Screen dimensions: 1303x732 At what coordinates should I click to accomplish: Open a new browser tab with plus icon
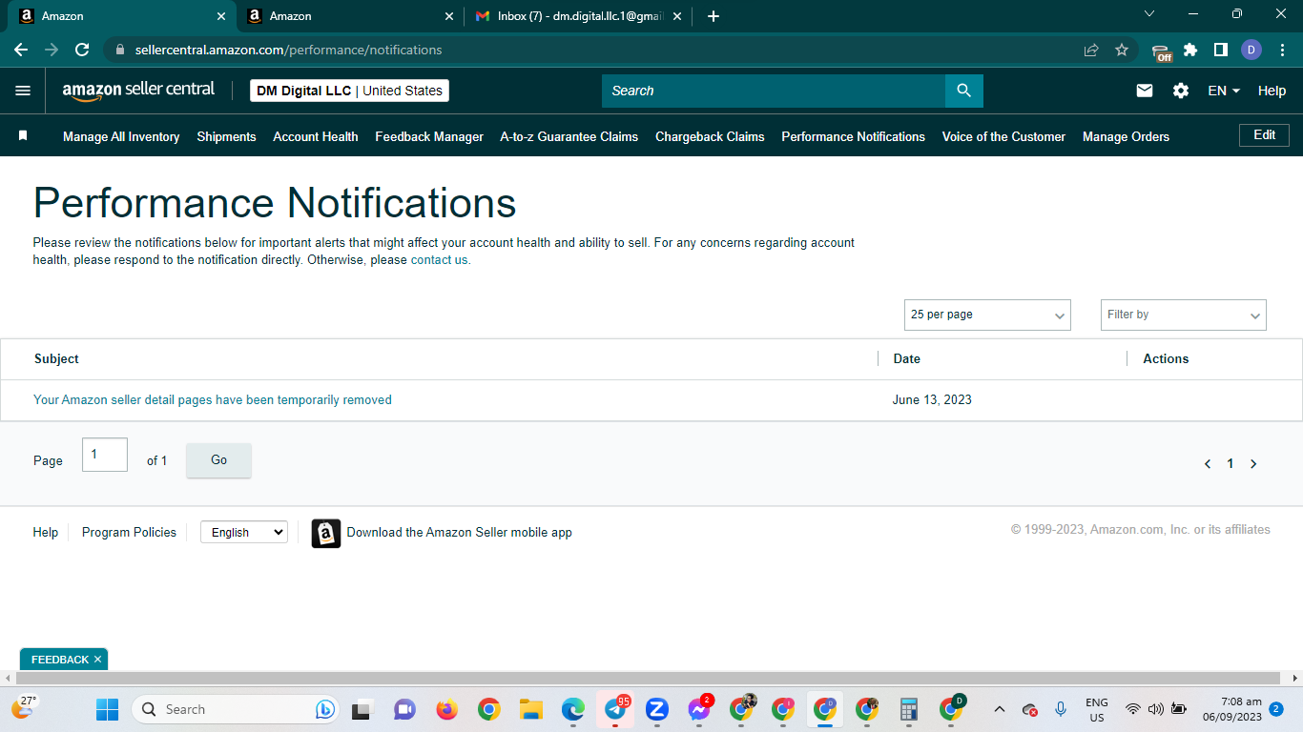(x=714, y=16)
